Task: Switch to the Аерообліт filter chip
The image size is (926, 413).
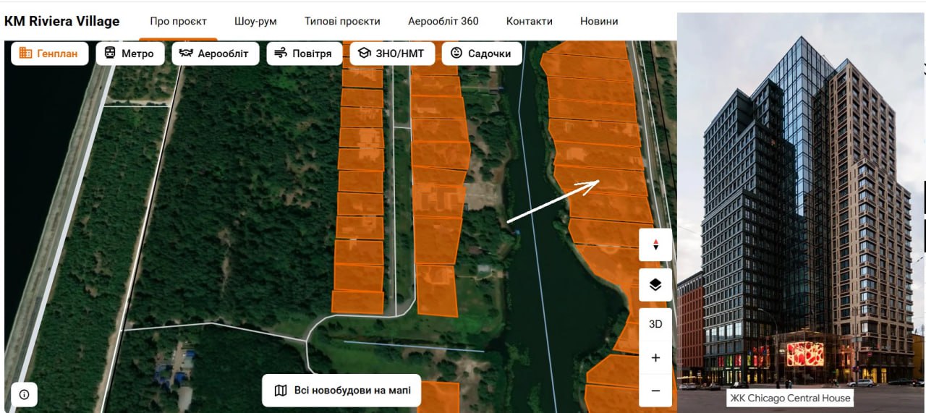Action: tap(215, 54)
